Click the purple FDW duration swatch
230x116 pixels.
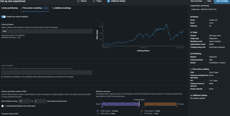(x=98, y=111)
